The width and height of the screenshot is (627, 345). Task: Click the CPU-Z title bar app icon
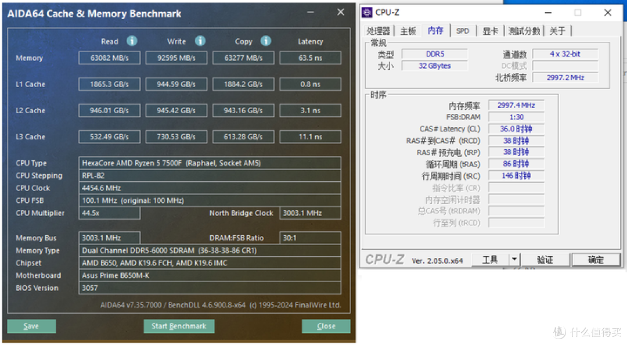367,12
